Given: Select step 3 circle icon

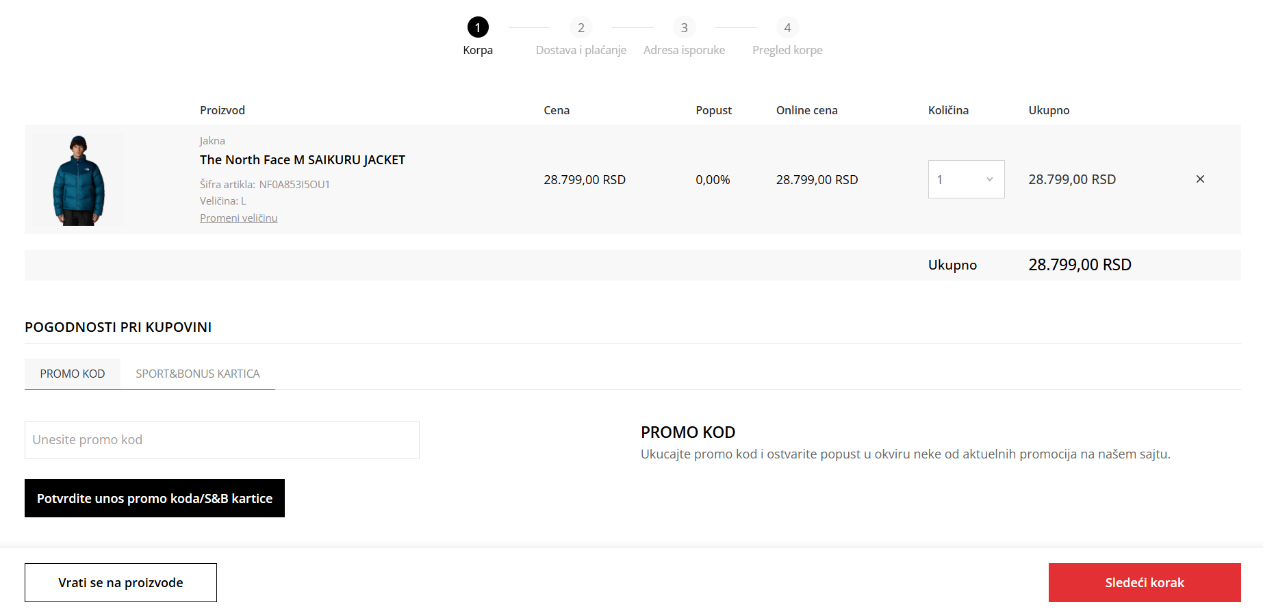Looking at the screenshot, I should (684, 27).
